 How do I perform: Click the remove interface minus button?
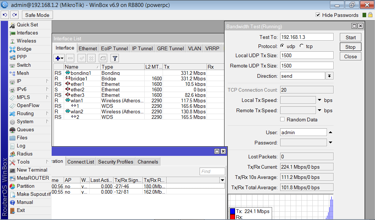(x=70, y=58)
